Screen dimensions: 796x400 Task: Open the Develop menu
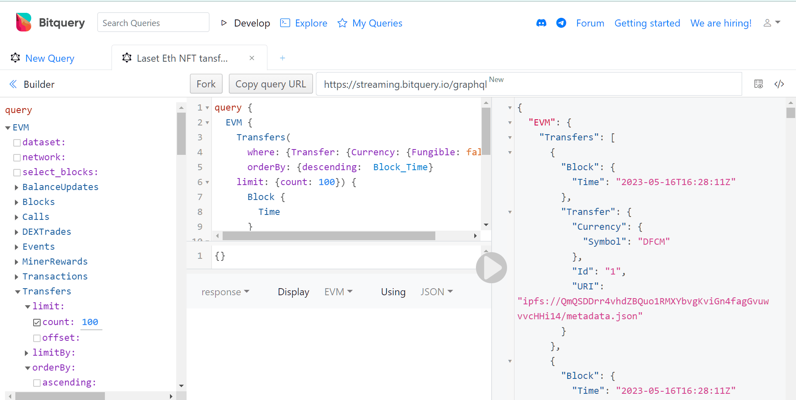pos(252,23)
